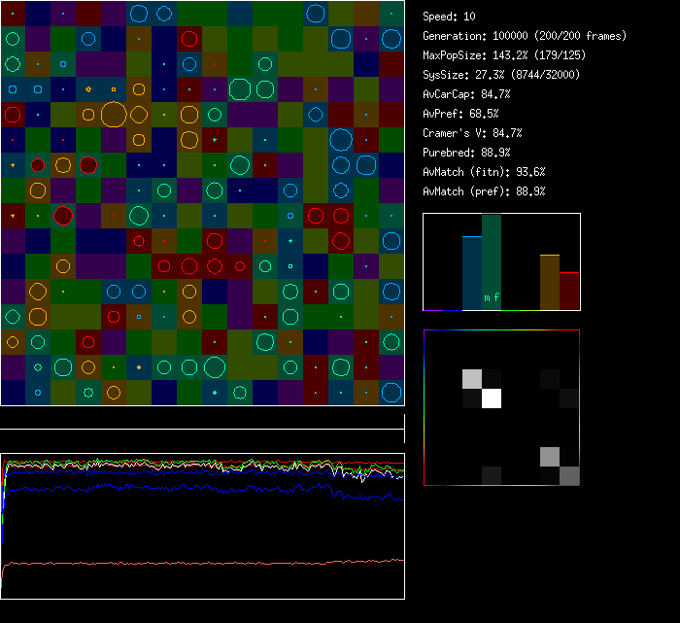Click the blue trace in the history graph
This screenshot has height=623, width=680.
pos(194,485)
